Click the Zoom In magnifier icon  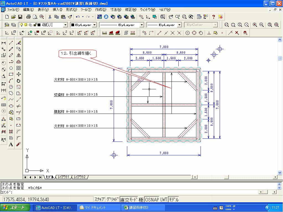coord(255,25)
